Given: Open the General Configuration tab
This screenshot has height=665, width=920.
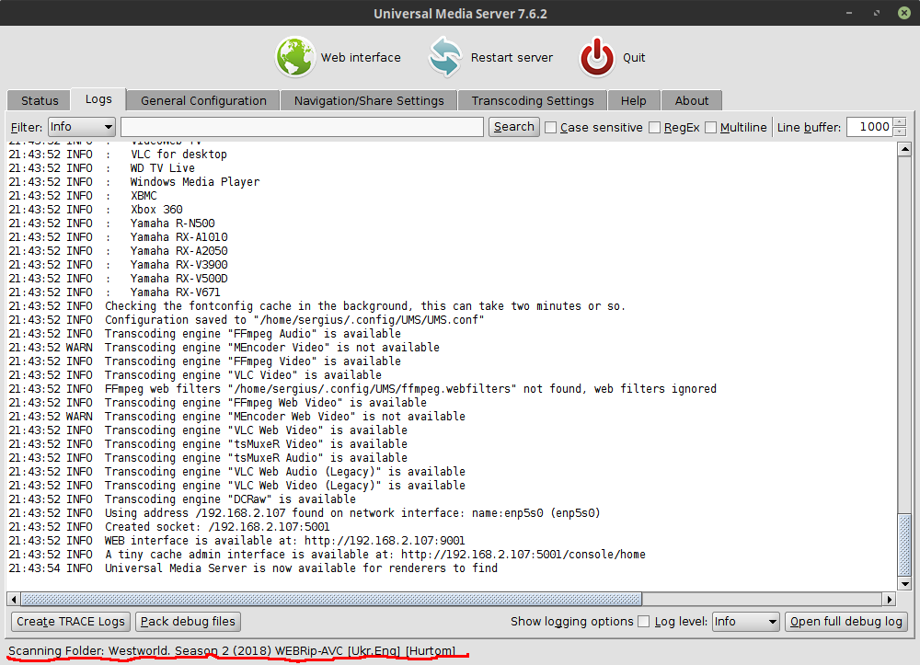Looking at the screenshot, I should coord(203,100).
